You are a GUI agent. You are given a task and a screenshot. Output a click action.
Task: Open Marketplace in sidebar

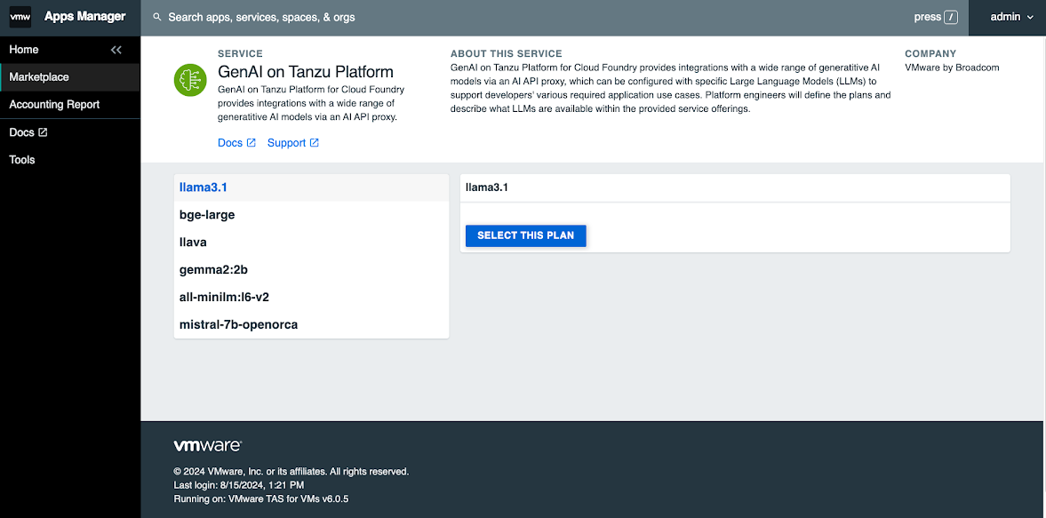tap(70, 77)
